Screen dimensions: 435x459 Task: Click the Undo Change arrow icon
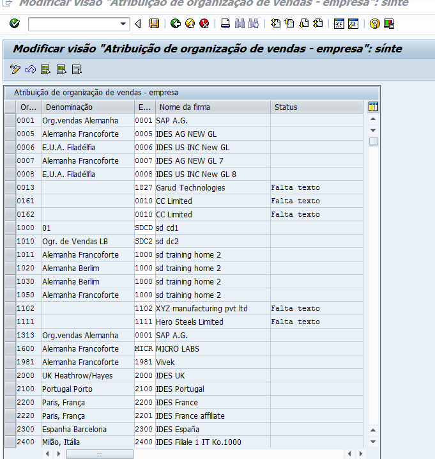pos(31,70)
